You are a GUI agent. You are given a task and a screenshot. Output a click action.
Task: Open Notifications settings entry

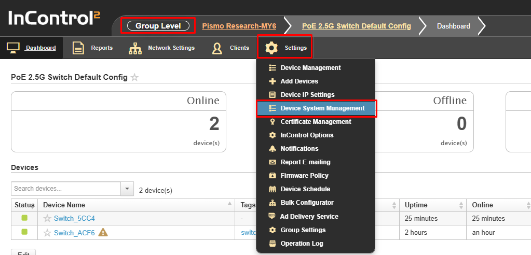(316, 149)
